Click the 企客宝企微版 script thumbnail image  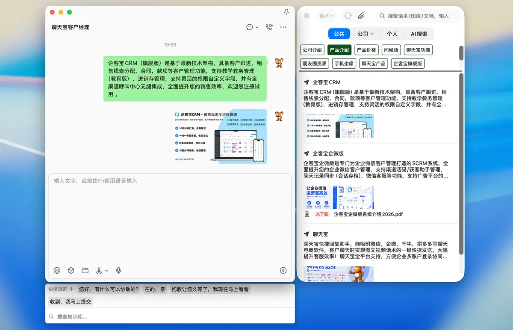339,197
